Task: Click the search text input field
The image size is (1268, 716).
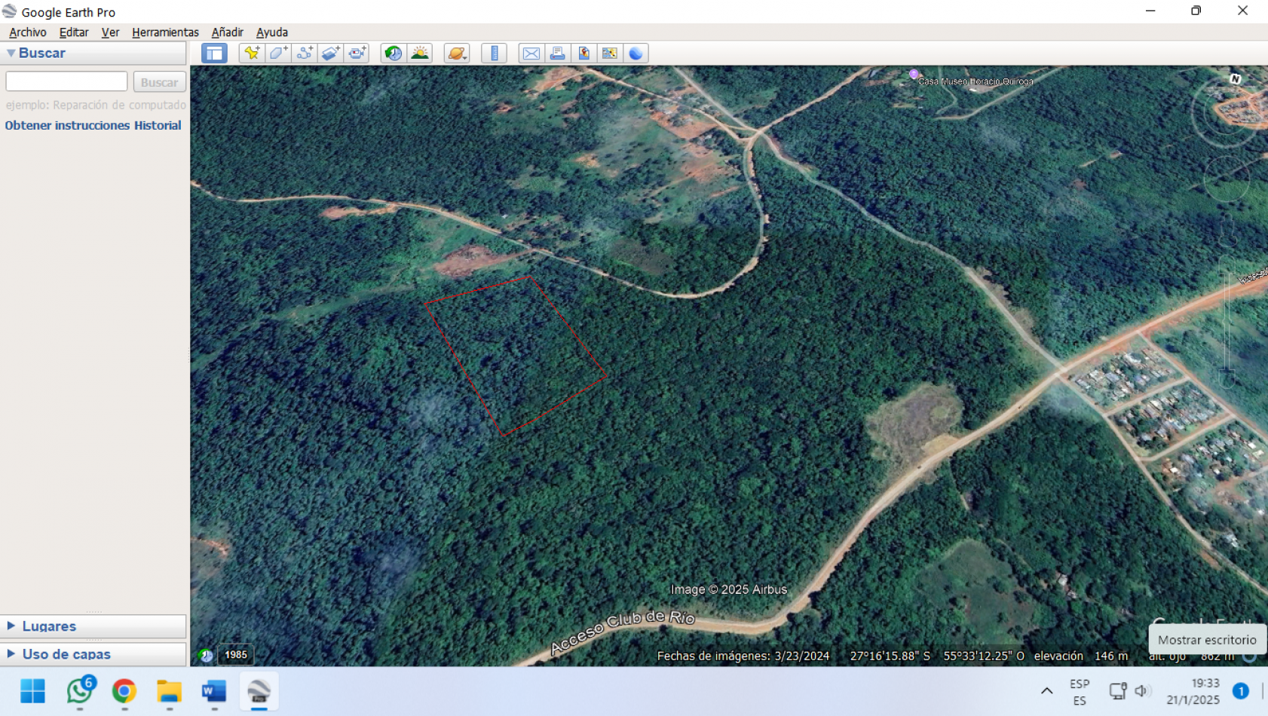Action: point(66,81)
